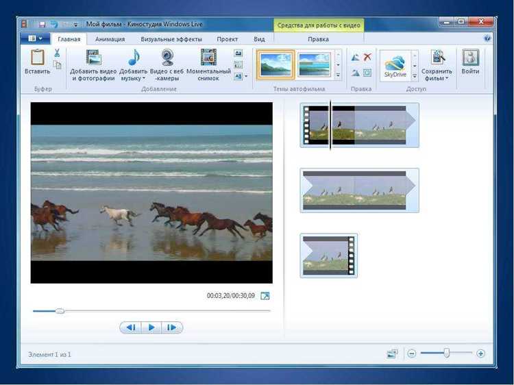The width and height of the screenshot is (514, 385).
Task: Open the Главная ribbon tab
Action: [69, 39]
